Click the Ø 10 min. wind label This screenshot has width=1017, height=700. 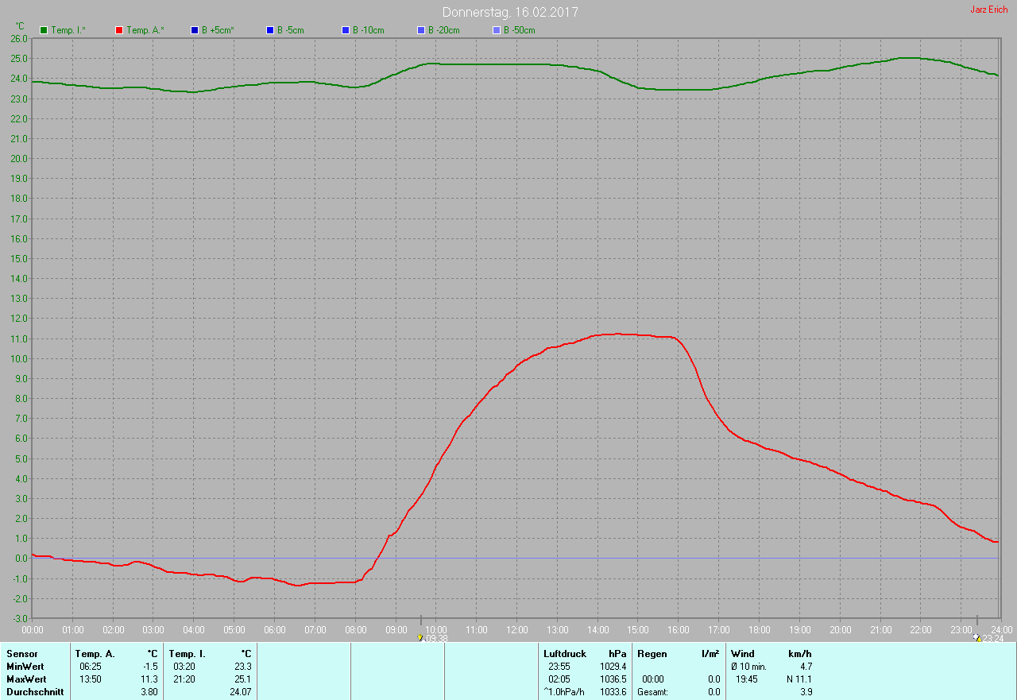coord(748,667)
